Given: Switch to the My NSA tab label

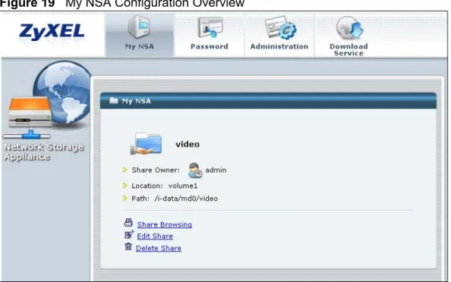Looking at the screenshot, I should 140,46.
